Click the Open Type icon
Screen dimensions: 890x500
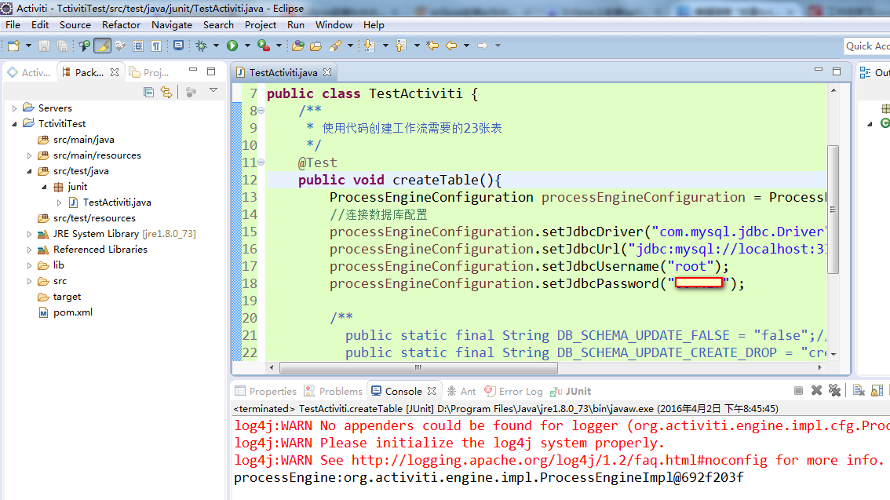click(298, 46)
